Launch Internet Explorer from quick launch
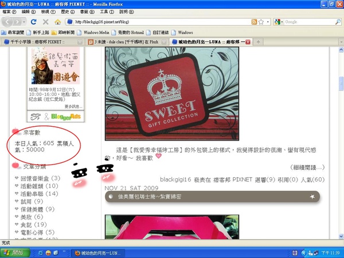This screenshot has height=258, width=344. [x=41, y=253]
